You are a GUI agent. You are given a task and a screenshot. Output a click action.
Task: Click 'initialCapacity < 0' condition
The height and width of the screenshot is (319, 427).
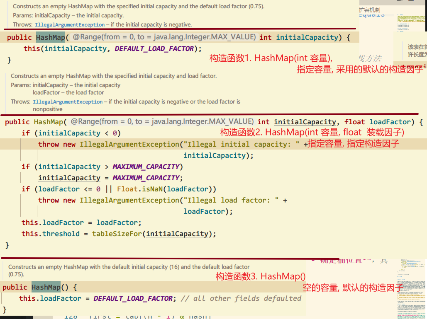(78, 133)
